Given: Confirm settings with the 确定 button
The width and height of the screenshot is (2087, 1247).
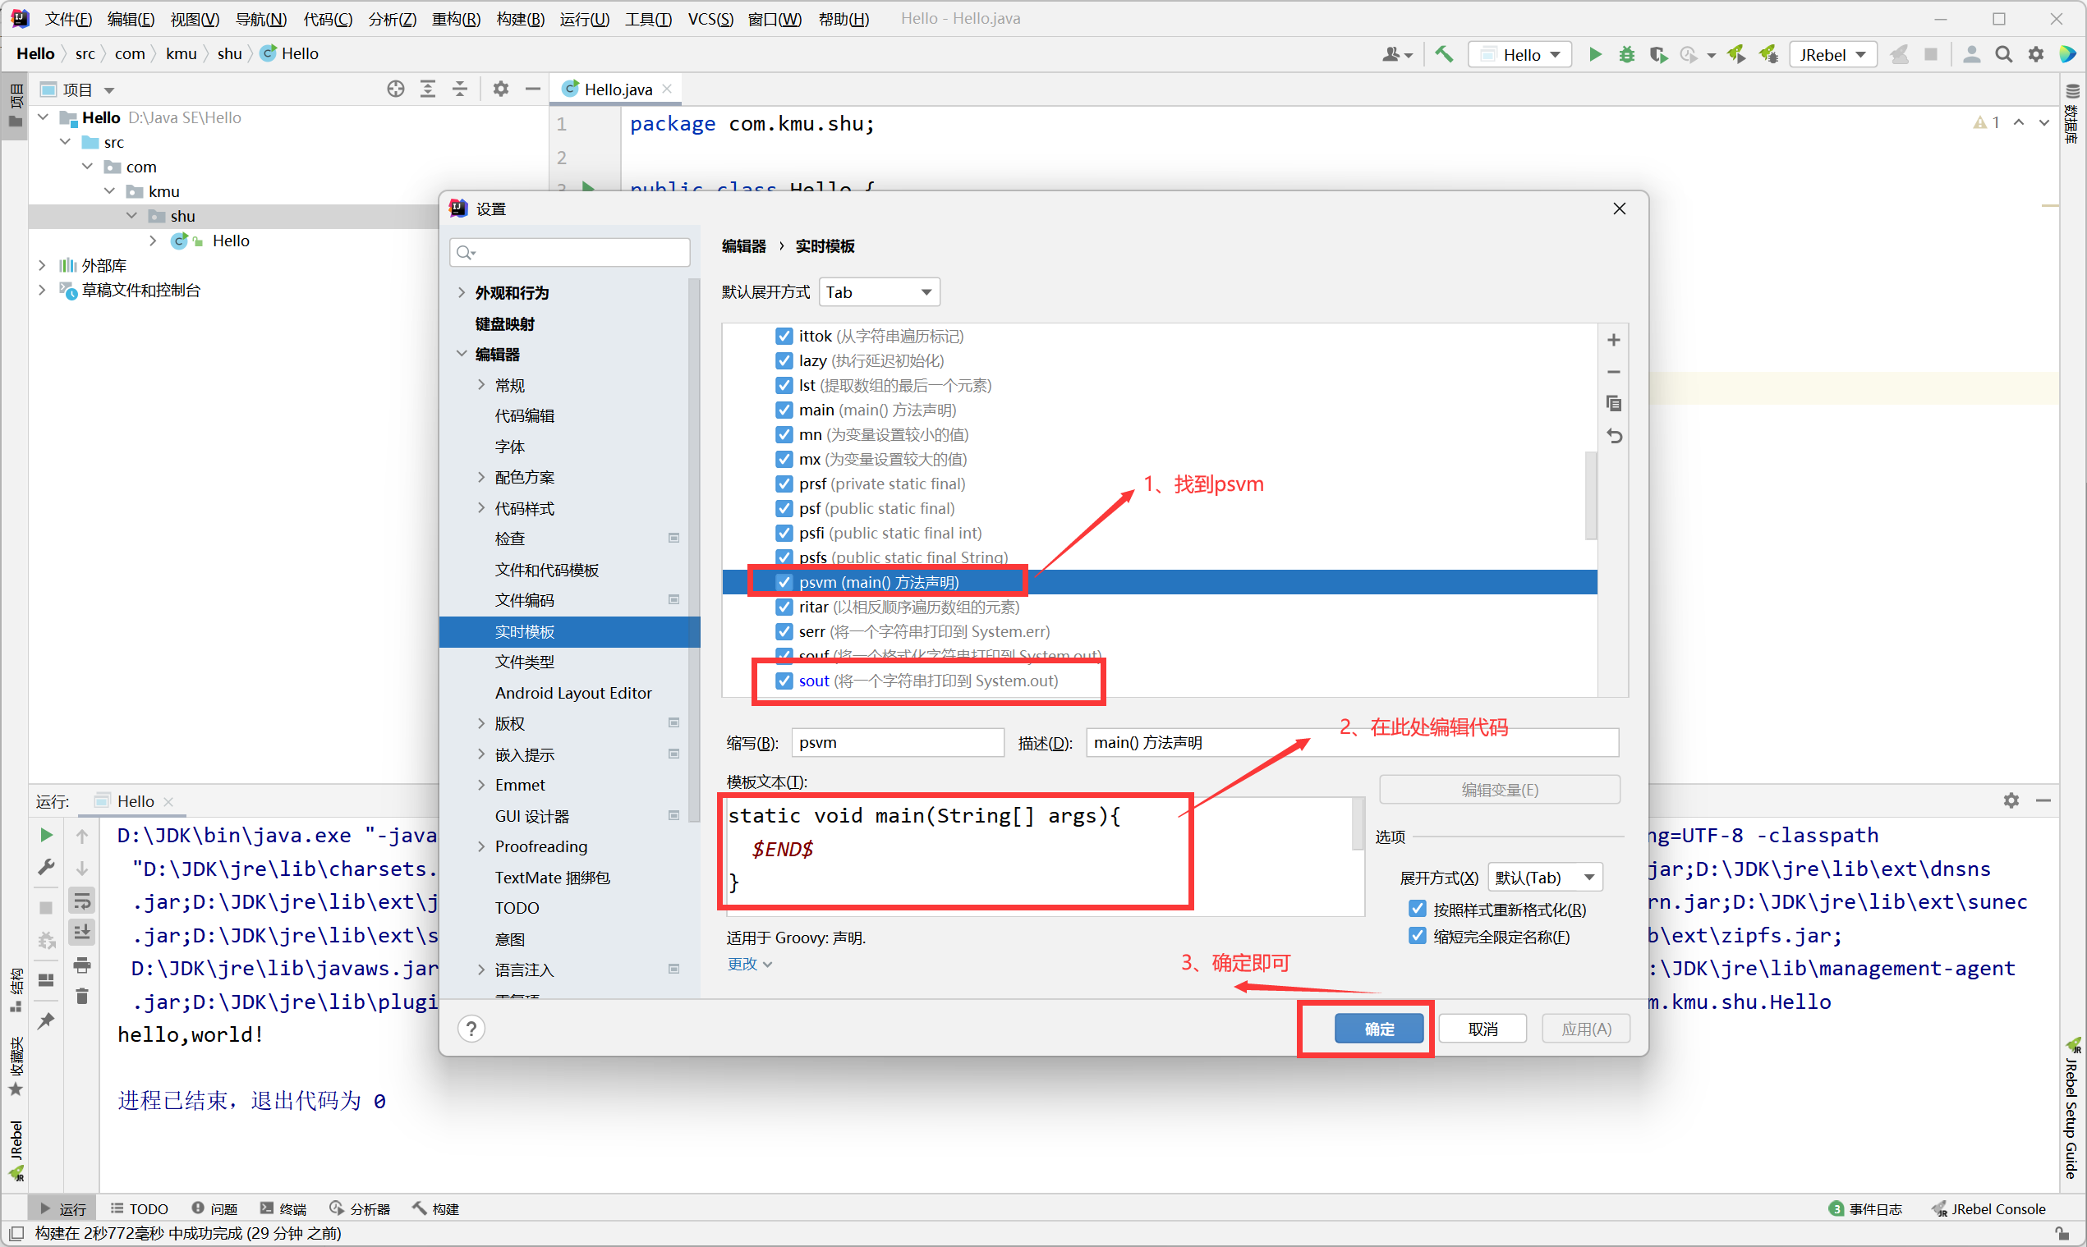Looking at the screenshot, I should pos(1377,1028).
